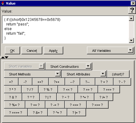Click the scroll up arrow in the Value editor

tap(131, 18)
